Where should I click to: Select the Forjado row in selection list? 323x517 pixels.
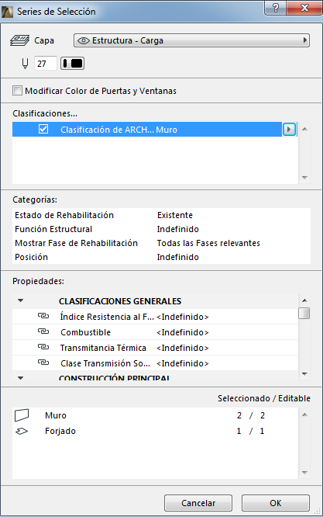tap(155, 431)
